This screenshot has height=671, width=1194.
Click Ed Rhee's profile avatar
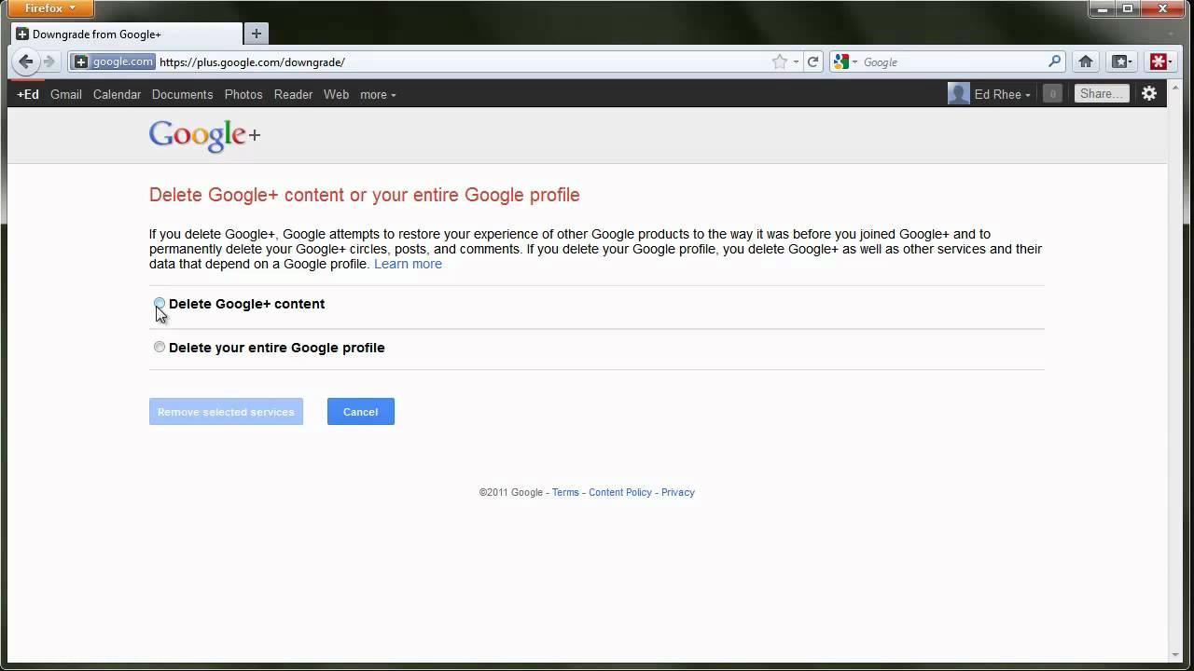pyautogui.click(x=959, y=93)
